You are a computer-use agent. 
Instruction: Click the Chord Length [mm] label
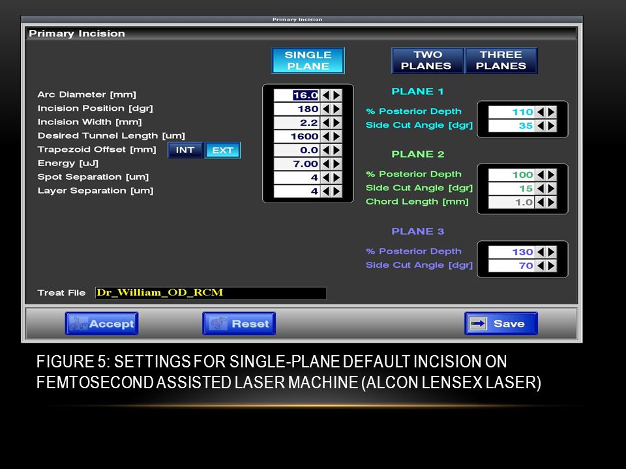pos(417,202)
